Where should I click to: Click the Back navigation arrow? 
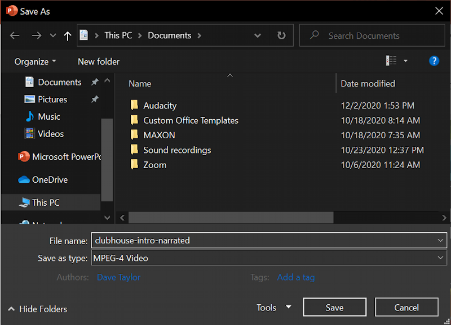(x=15, y=35)
